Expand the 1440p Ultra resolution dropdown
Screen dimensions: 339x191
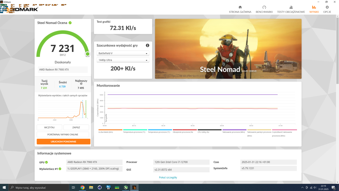(x=123, y=60)
